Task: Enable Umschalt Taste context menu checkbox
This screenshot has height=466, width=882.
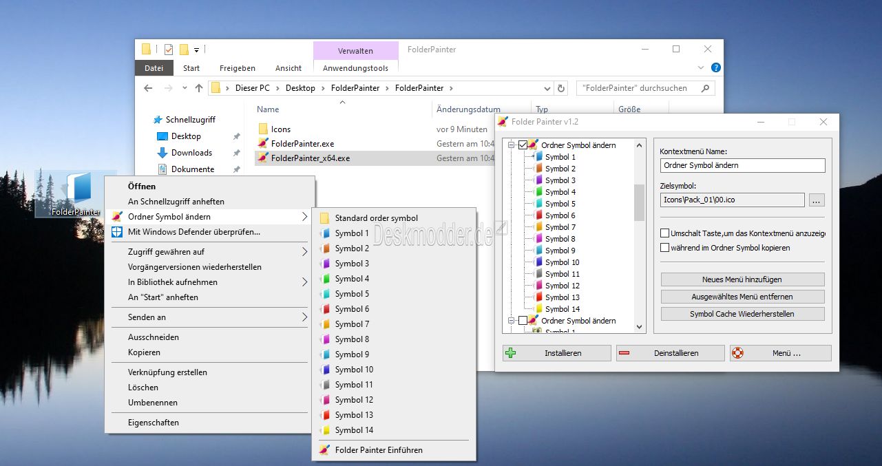Action: pos(665,233)
